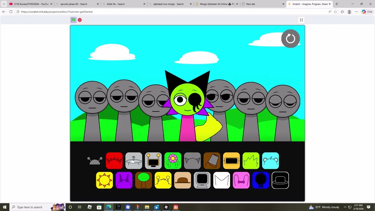The image size is (375, 211).
Task: Pick the red spiky character icon
Action: point(114,161)
